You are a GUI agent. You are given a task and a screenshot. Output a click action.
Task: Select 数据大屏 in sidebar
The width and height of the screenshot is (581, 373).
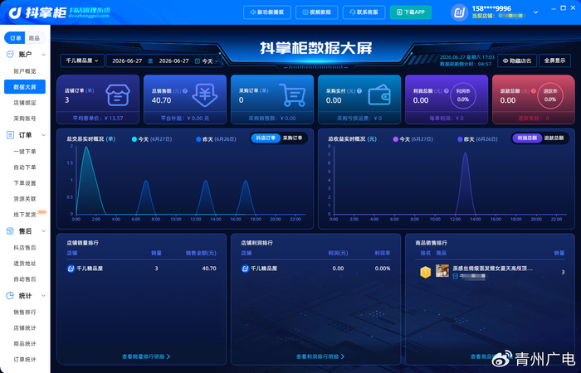pyautogui.click(x=25, y=87)
